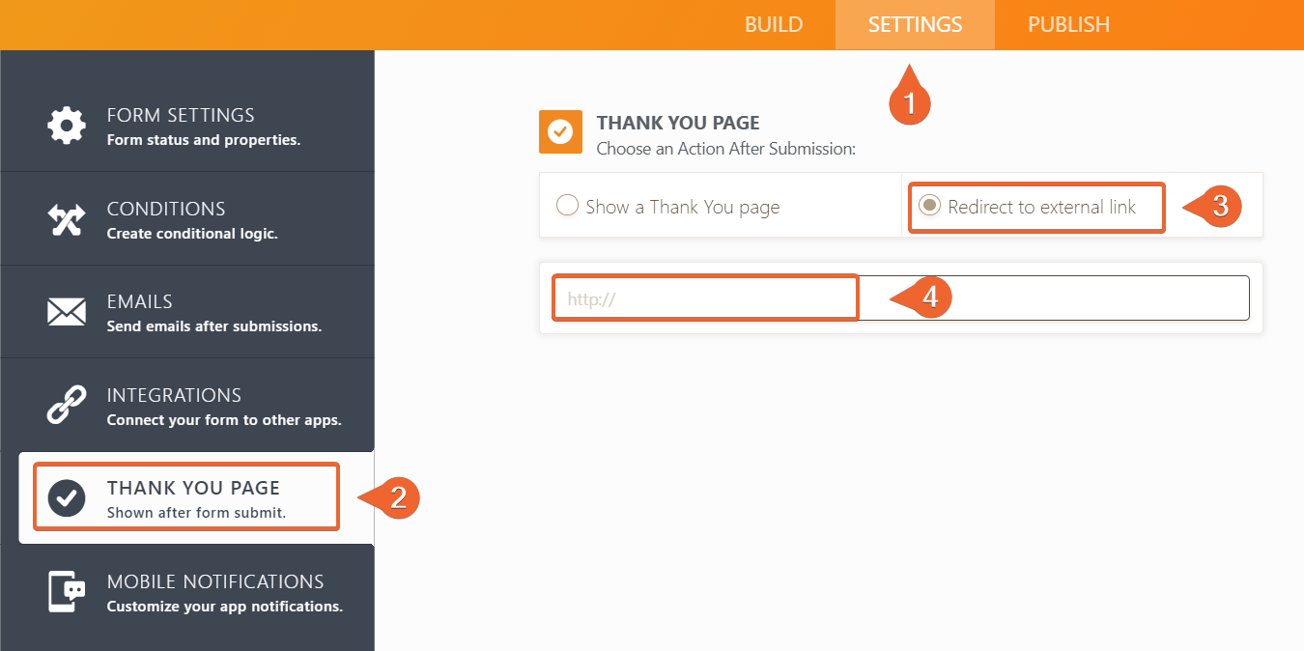Click the orange Thank You Page checkmark badge
The height and width of the screenshot is (651, 1304).
(x=560, y=131)
